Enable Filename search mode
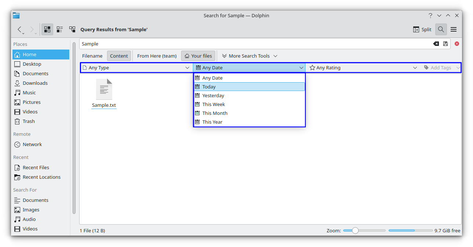Screen dimensions: 473x247 tap(92, 56)
